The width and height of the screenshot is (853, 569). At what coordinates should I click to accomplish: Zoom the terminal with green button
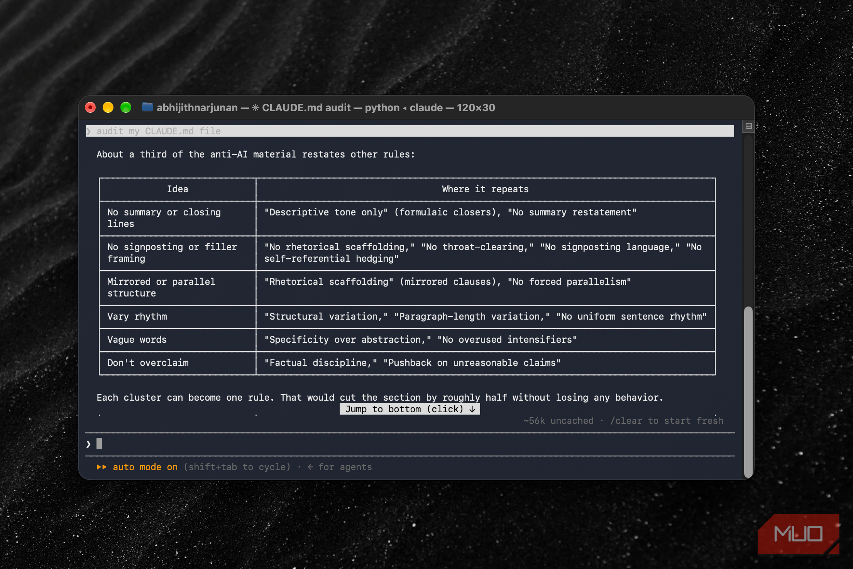[126, 107]
